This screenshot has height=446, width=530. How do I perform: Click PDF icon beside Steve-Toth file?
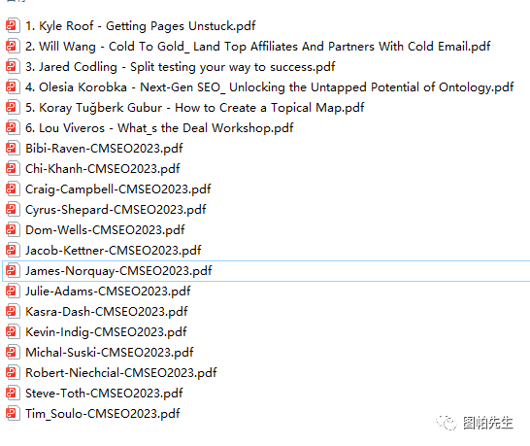coord(13,393)
